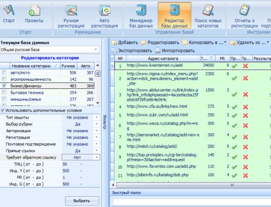Screen dimensions: 271x207
Task: Open Проекты from the ribbon
Action: pyautogui.click(x=34, y=14)
